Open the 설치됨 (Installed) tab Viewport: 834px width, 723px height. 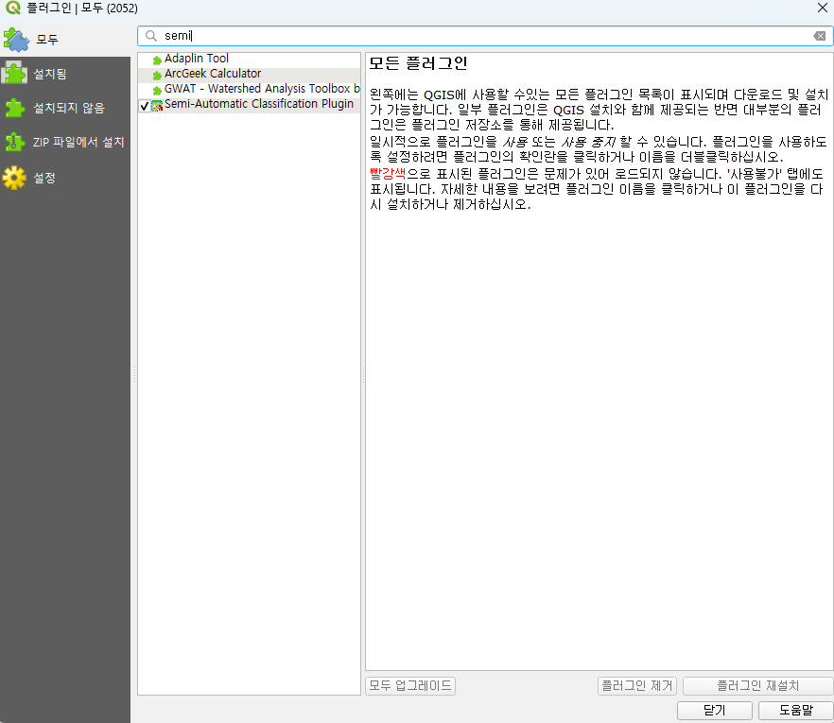[65, 74]
